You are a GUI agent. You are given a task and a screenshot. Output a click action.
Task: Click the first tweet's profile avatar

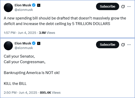tap(8, 8)
